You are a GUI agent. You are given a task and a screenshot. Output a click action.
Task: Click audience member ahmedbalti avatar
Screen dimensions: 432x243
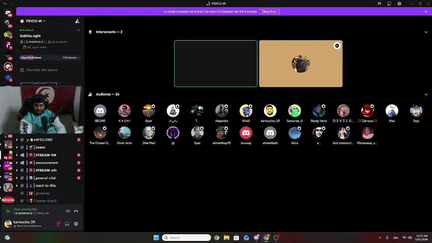[x=270, y=133]
